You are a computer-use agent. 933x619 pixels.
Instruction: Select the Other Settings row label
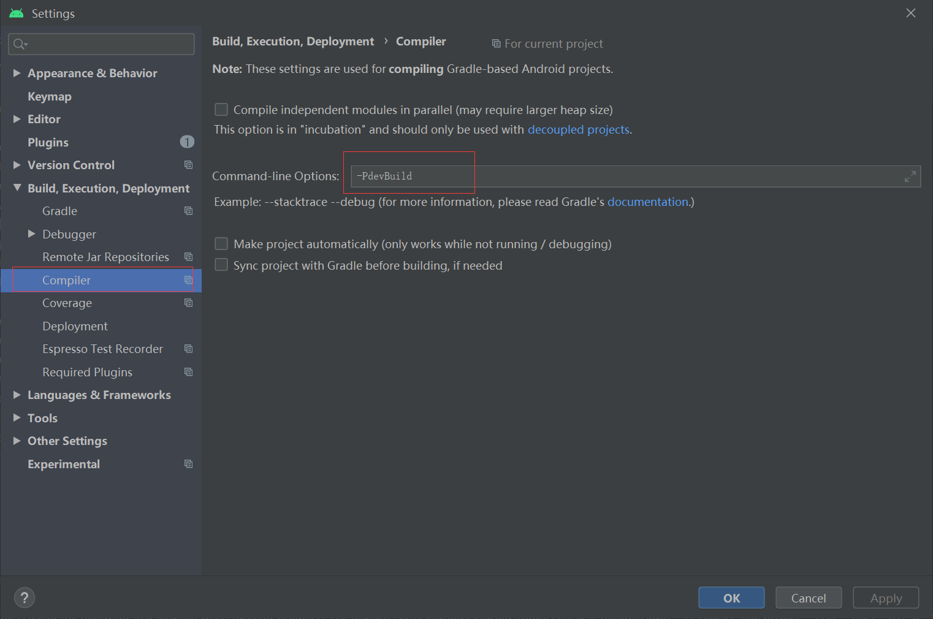click(x=67, y=441)
